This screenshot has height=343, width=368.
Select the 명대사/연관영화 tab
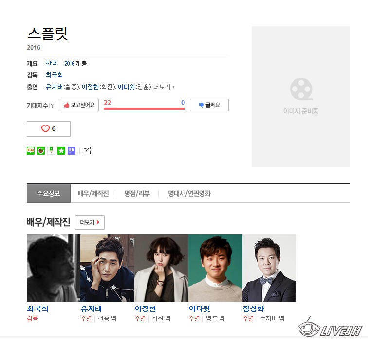coord(189,193)
